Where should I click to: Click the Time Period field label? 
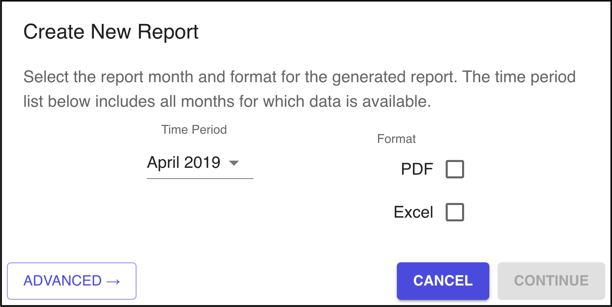pyautogui.click(x=194, y=130)
